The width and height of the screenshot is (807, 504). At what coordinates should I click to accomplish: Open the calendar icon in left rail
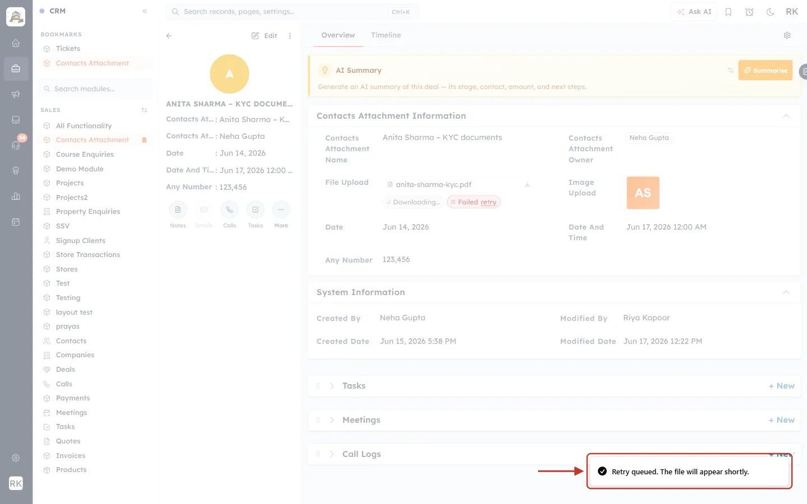(x=16, y=222)
